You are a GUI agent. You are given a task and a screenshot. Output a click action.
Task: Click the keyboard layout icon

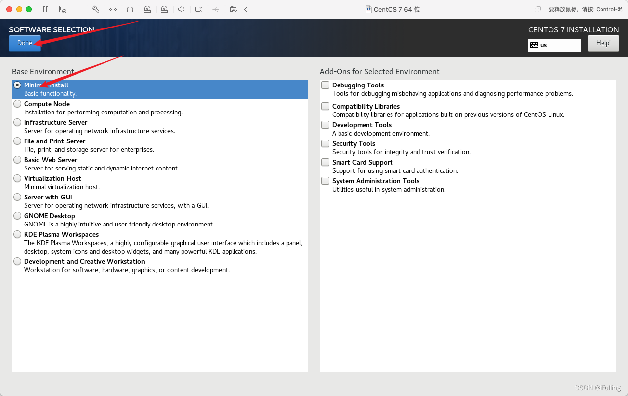(x=534, y=45)
